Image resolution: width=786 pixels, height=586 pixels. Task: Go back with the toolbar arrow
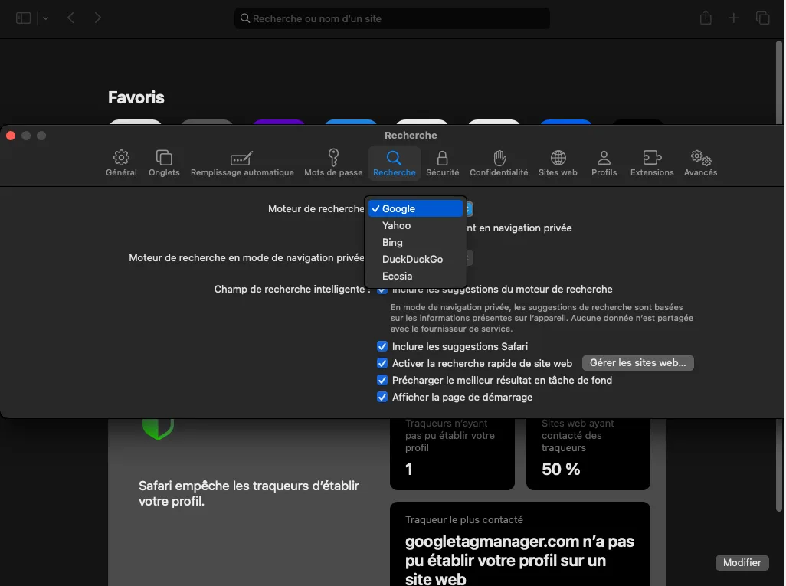(x=70, y=18)
